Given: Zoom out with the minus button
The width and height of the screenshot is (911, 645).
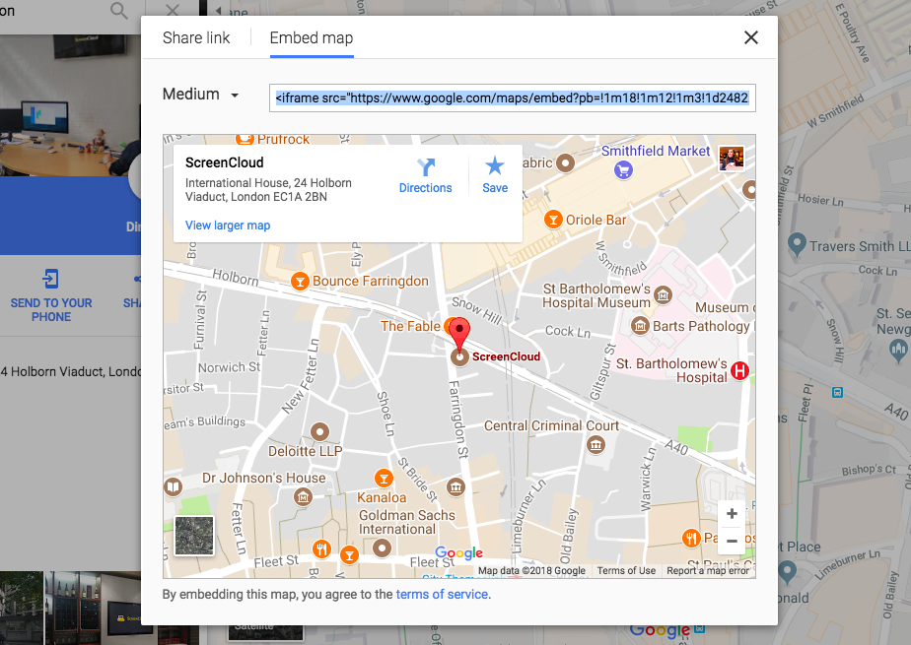Looking at the screenshot, I should 732,541.
